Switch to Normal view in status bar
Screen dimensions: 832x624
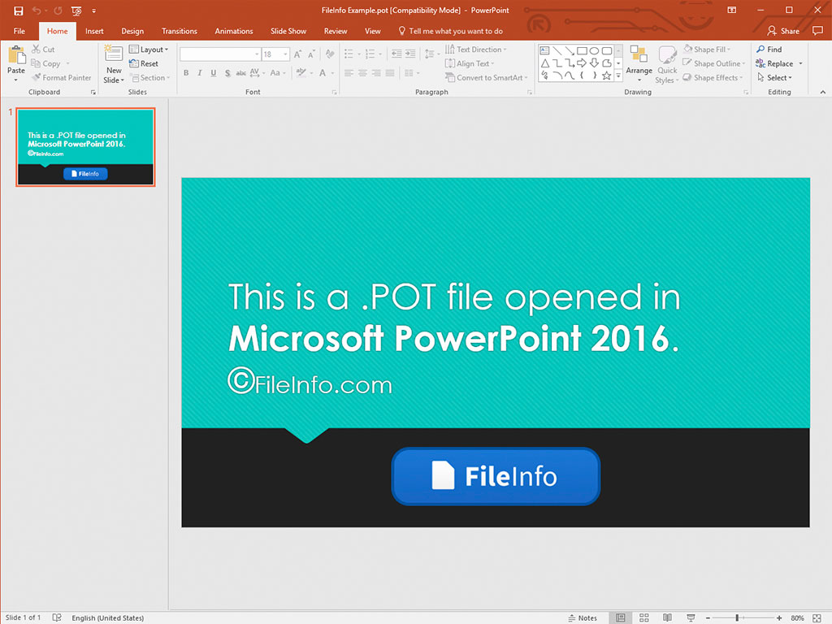[x=620, y=617]
